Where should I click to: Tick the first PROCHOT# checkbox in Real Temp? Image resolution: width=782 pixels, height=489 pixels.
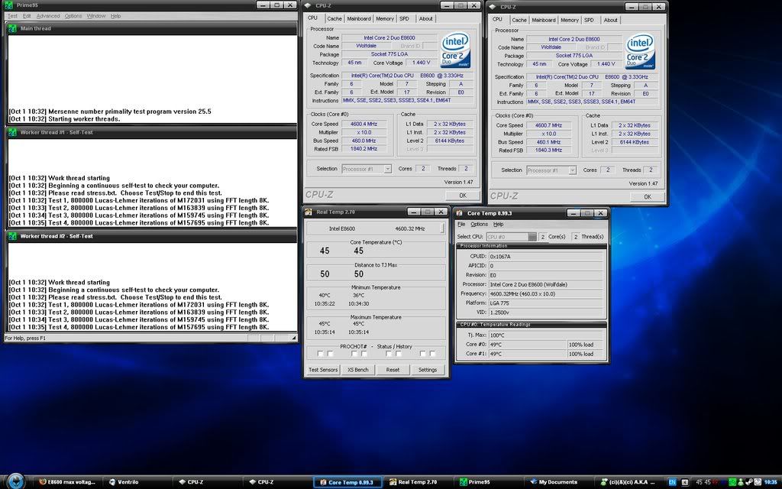pos(320,354)
